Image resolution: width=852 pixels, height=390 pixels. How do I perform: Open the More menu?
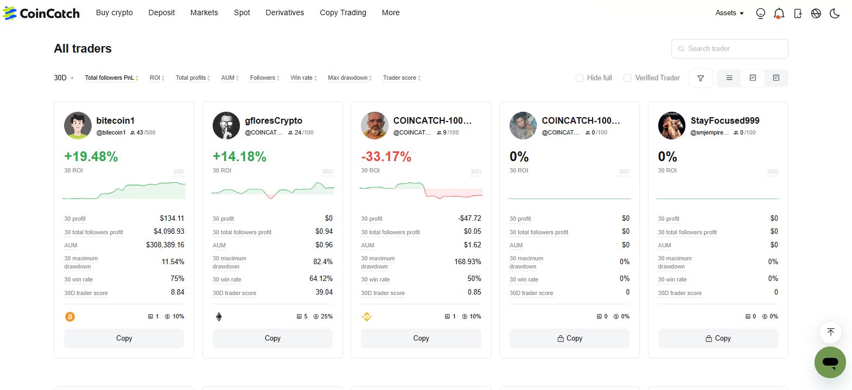(x=391, y=12)
